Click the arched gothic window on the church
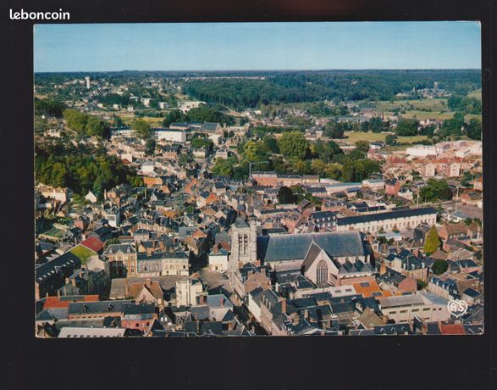Screen dimensions: 497x390 click(322, 271)
